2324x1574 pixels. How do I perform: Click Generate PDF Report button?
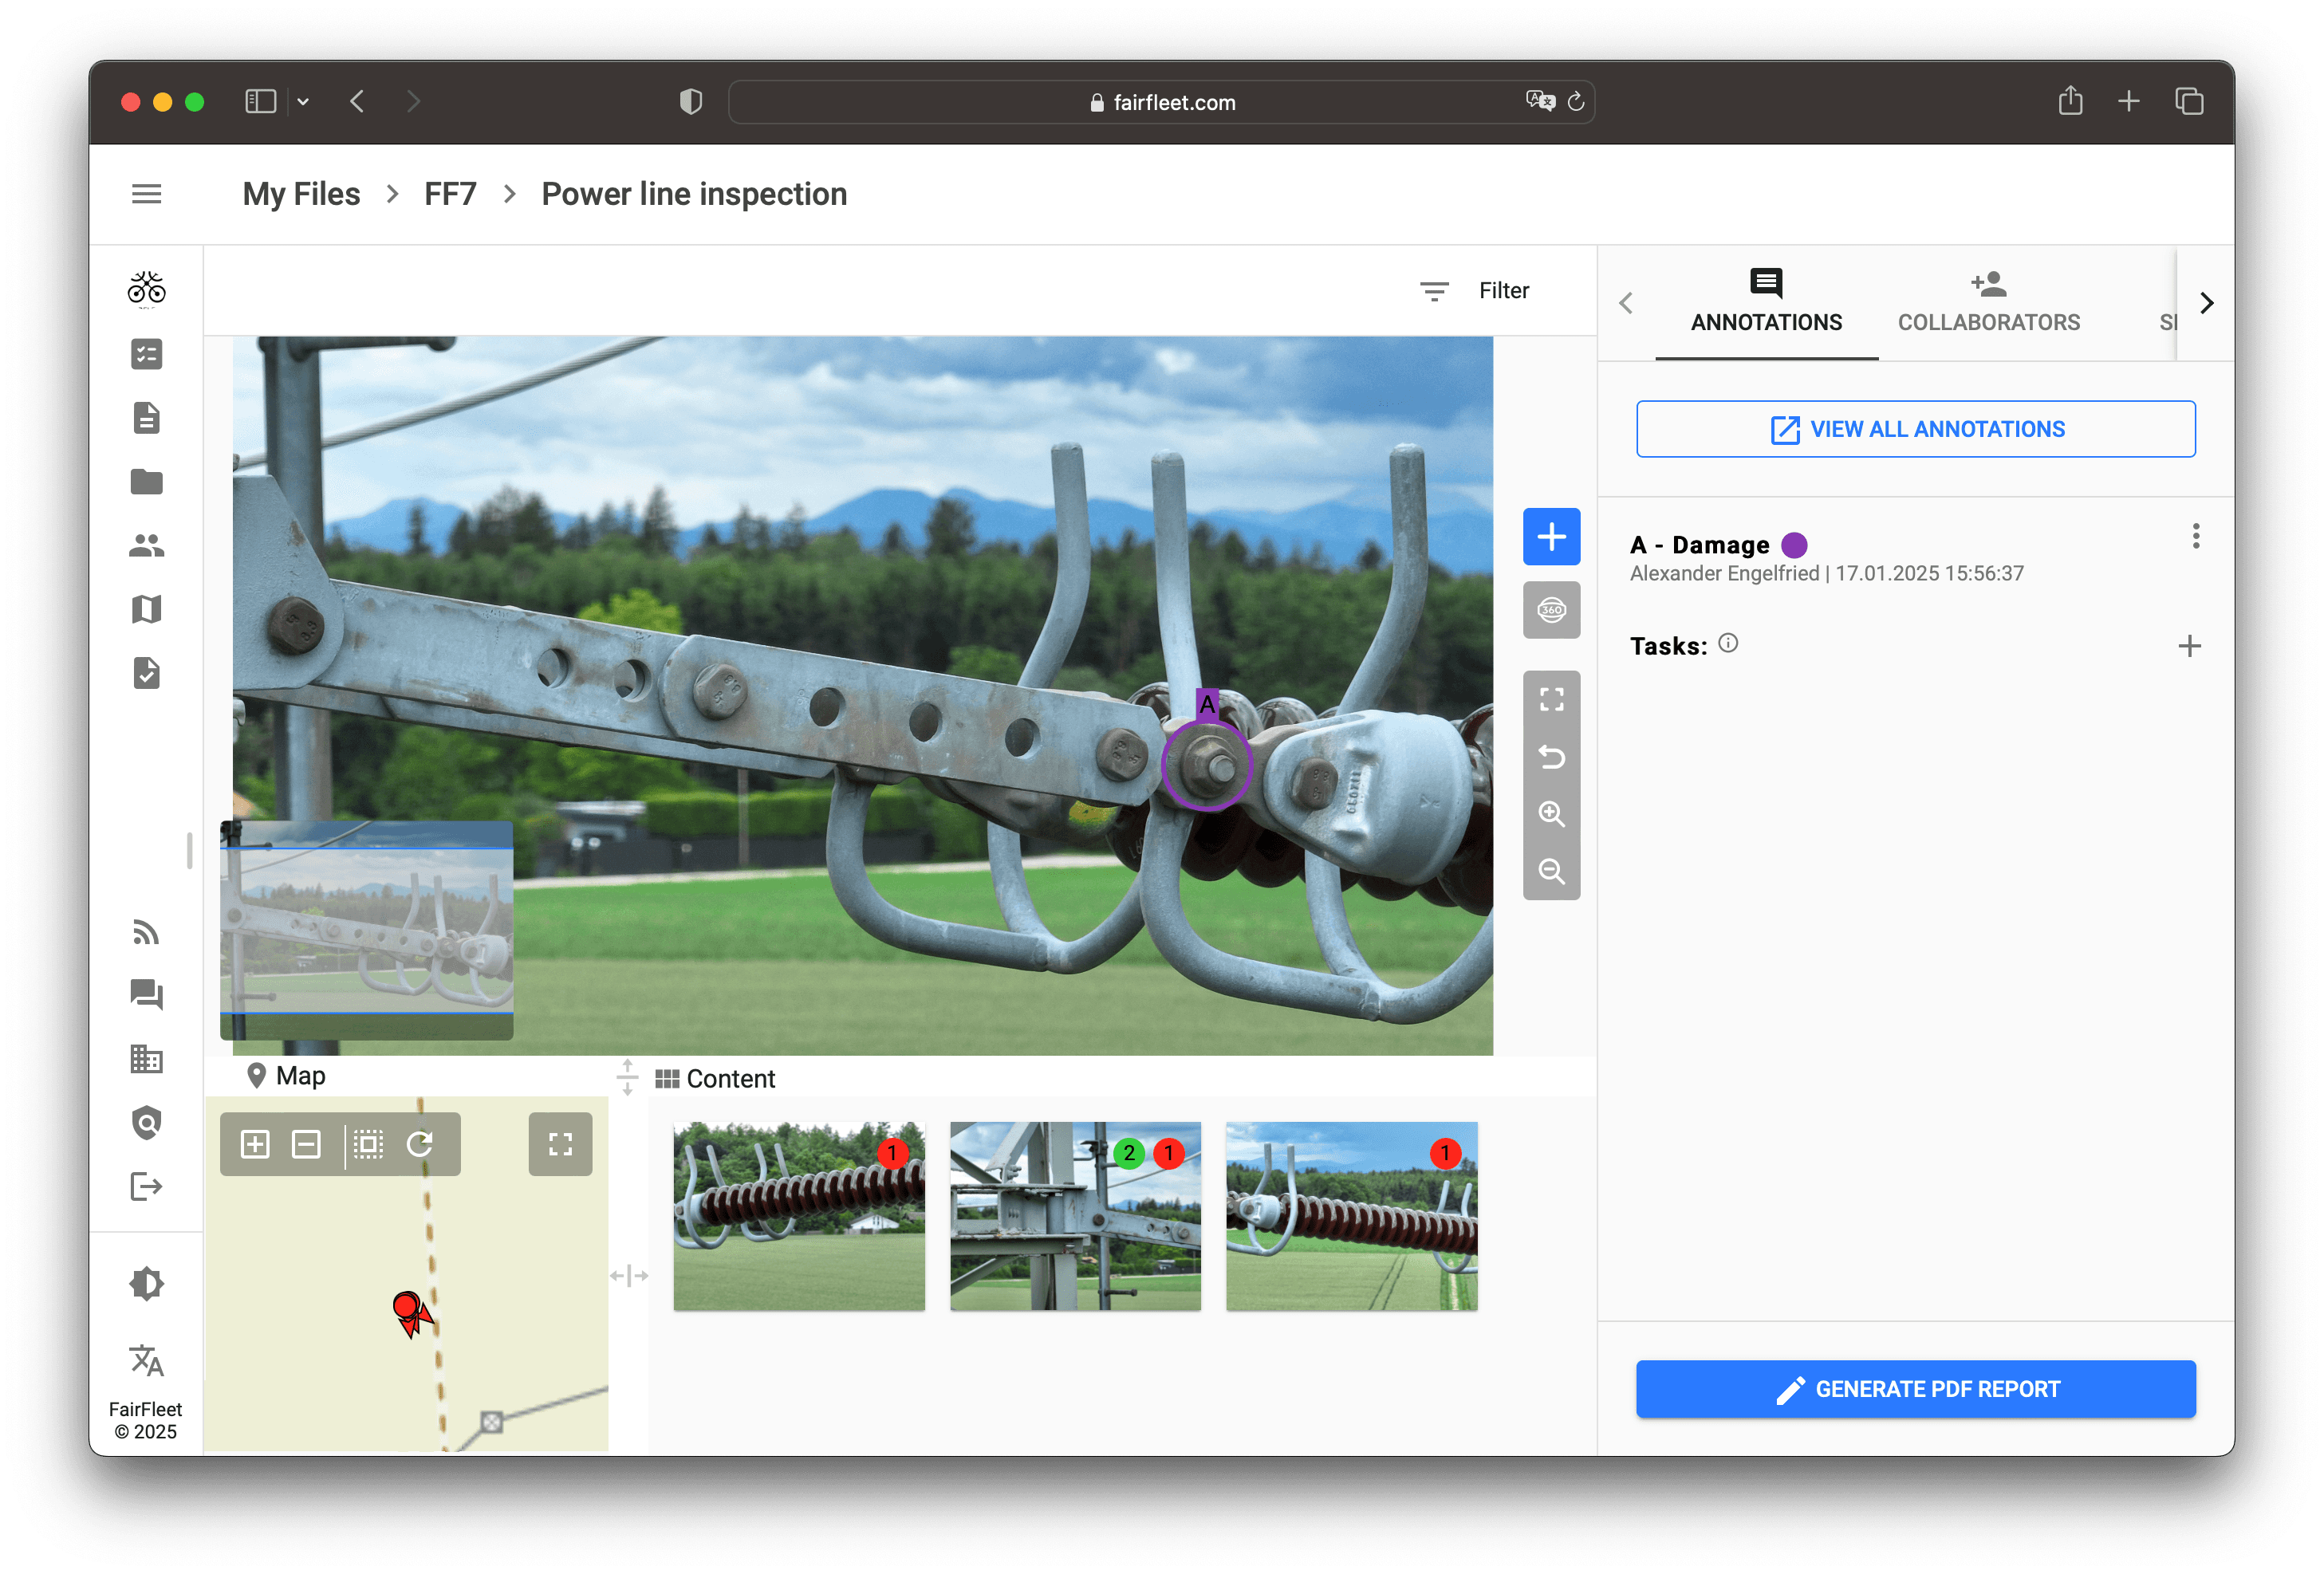coord(1915,1389)
